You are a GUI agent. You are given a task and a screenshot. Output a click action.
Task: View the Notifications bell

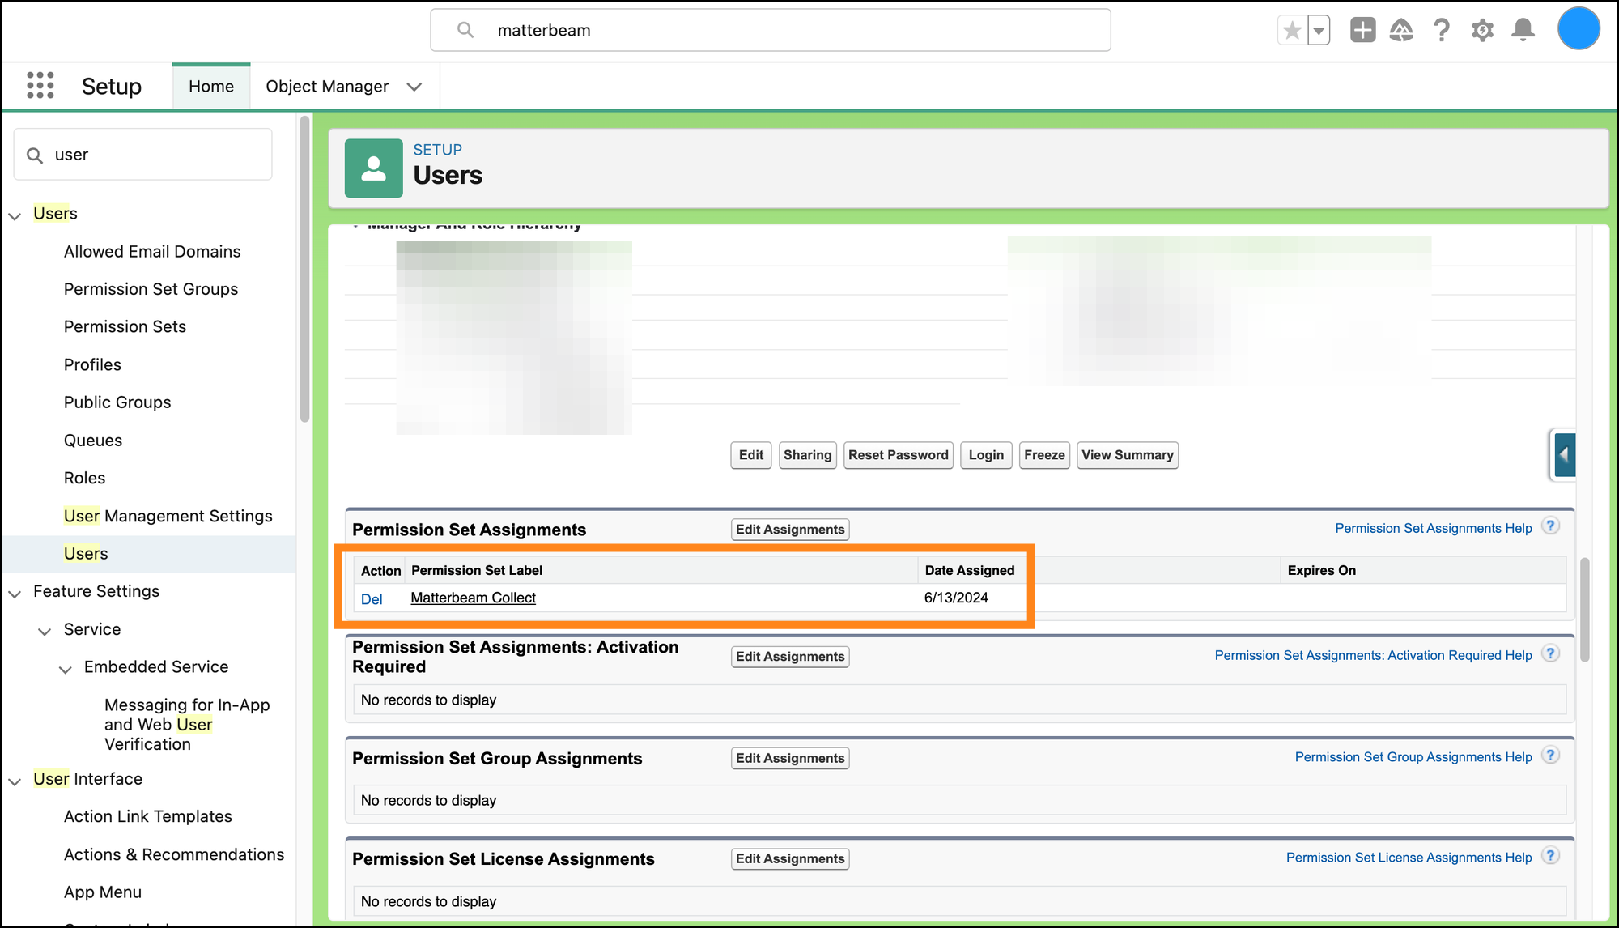(1523, 31)
